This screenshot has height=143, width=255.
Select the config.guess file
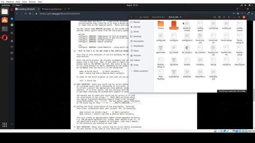pos(200,26)
